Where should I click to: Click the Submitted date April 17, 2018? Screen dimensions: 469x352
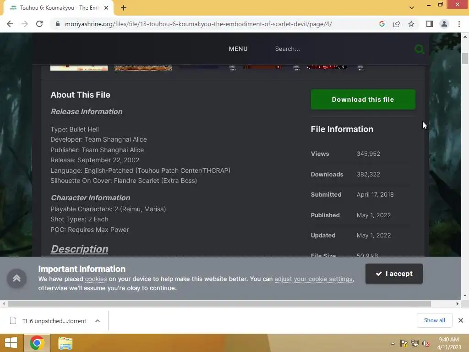click(x=375, y=194)
